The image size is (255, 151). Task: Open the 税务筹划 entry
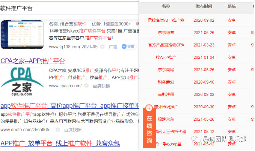click(x=166, y=82)
